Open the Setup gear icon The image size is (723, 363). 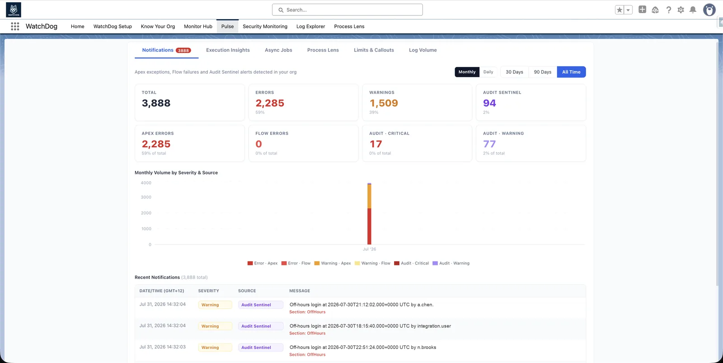point(681,9)
